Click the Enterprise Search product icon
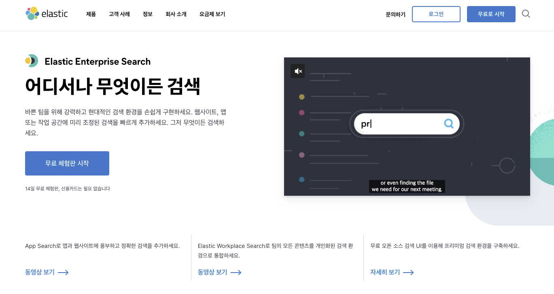 [32, 61]
